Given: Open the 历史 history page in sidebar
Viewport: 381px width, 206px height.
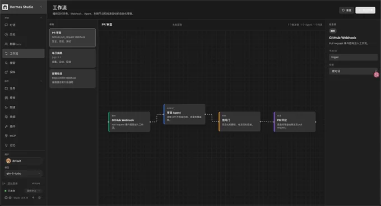Looking at the screenshot, I should tap(24, 35).
